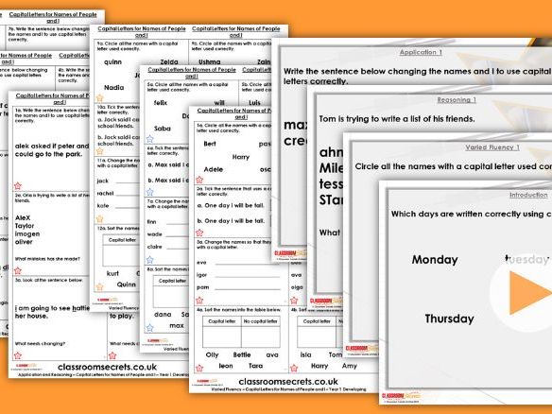The image size is (552, 414).
Task: Click the name 'pam' in question 3a
Action: coord(203,287)
